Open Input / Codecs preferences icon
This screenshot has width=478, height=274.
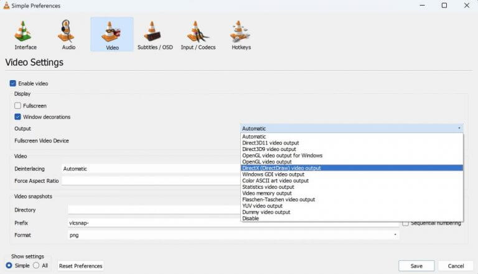(197, 31)
